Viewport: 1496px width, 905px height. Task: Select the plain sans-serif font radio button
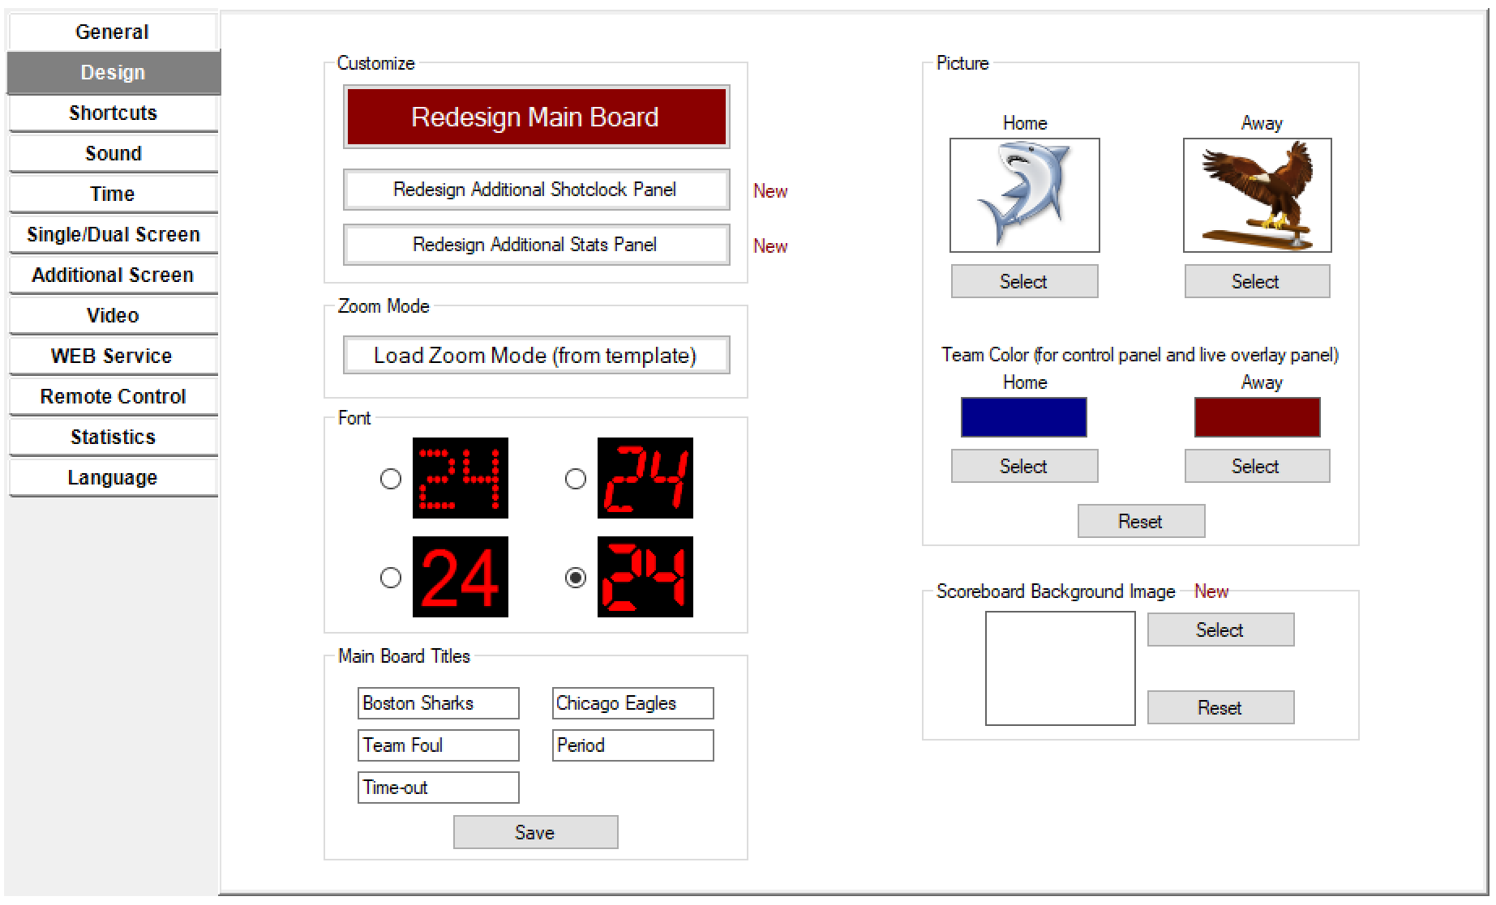pyautogui.click(x=391, y=578)
